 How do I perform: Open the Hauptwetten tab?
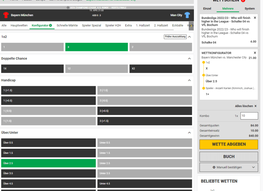pyautogui.click(x=19, y=25)
